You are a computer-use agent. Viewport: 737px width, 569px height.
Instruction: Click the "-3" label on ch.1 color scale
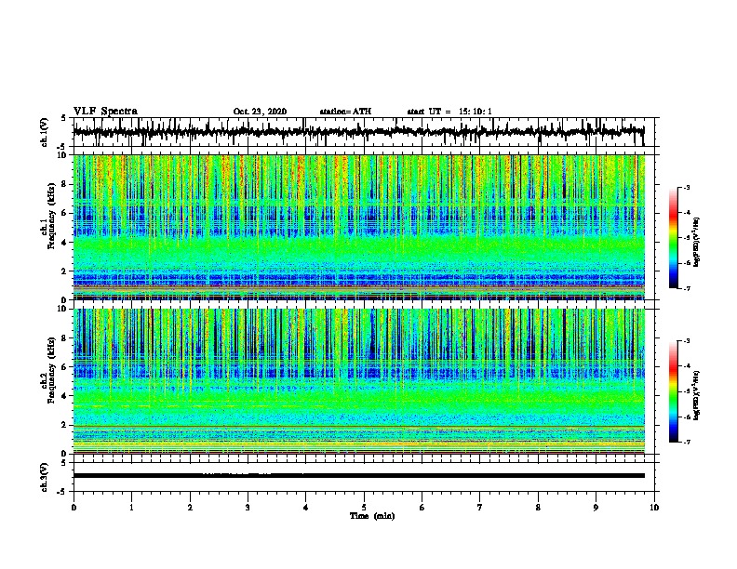click(x=687, y=187)
